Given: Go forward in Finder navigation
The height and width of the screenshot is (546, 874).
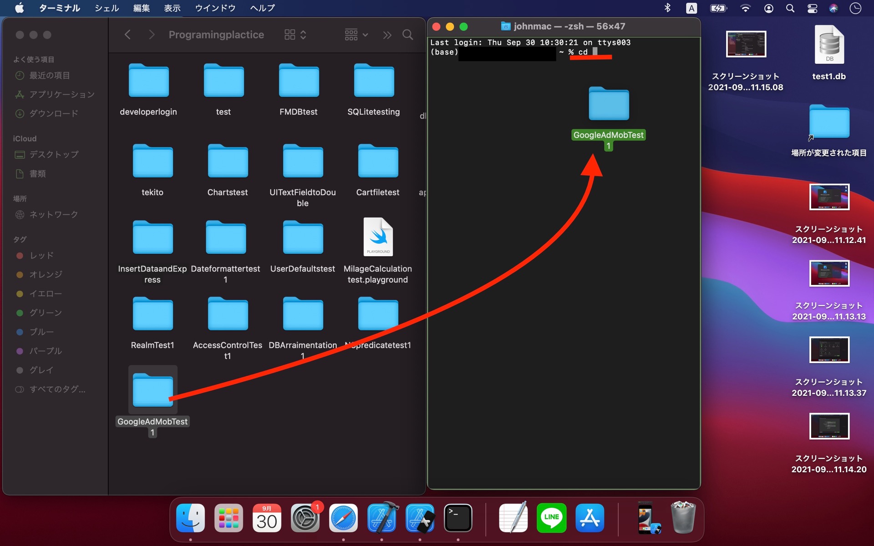Looking at the screenshot, I should (x=152, y=35).
